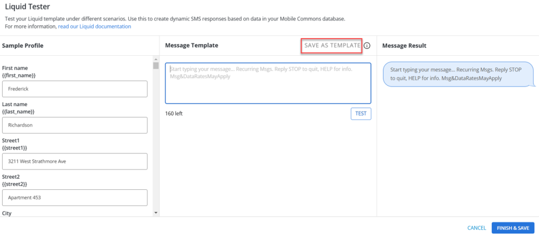
Task: Click the {{street2}} variable tag
Action: [x=14, y=184]
